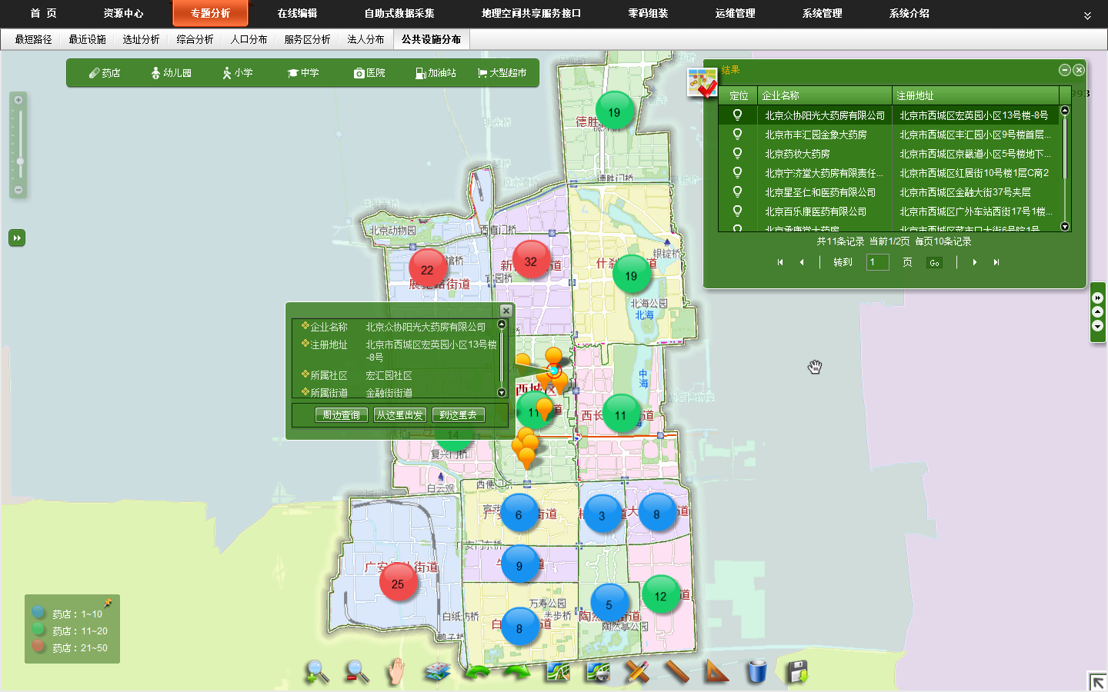Screen dimensions: 1108x692
Task: Click the floppy disk save map icon
Action: [x=797, y=671]
